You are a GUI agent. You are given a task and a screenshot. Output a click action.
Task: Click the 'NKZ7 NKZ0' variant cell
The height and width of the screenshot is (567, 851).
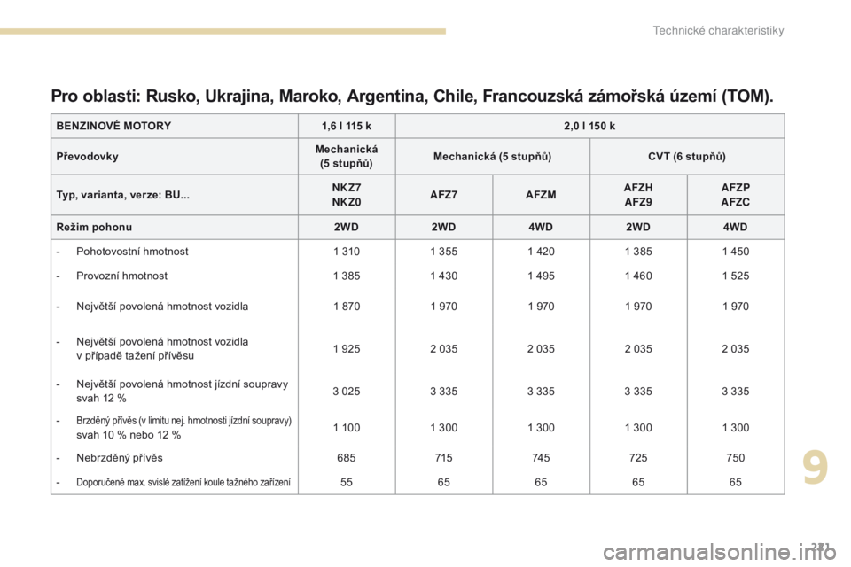(347, 195)
